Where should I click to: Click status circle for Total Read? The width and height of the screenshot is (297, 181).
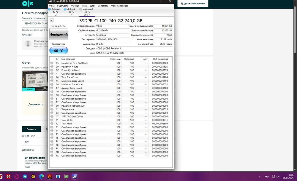click(52, 124)
